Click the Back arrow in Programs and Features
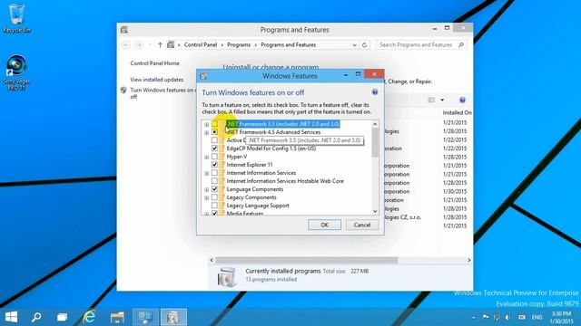The height and width of the screenshot is (326, 581). (126, 44)
